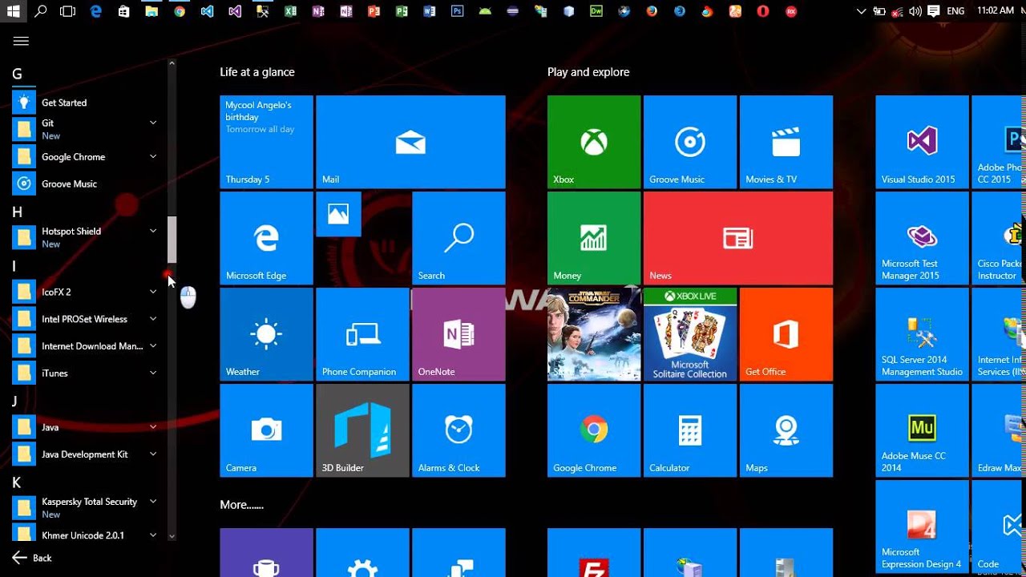Image resolution: width=1026 pixels, height=577 pixels.
Task: Launch the Phone Companion tile
Action: pyautogui.click(x=362, y=334)
